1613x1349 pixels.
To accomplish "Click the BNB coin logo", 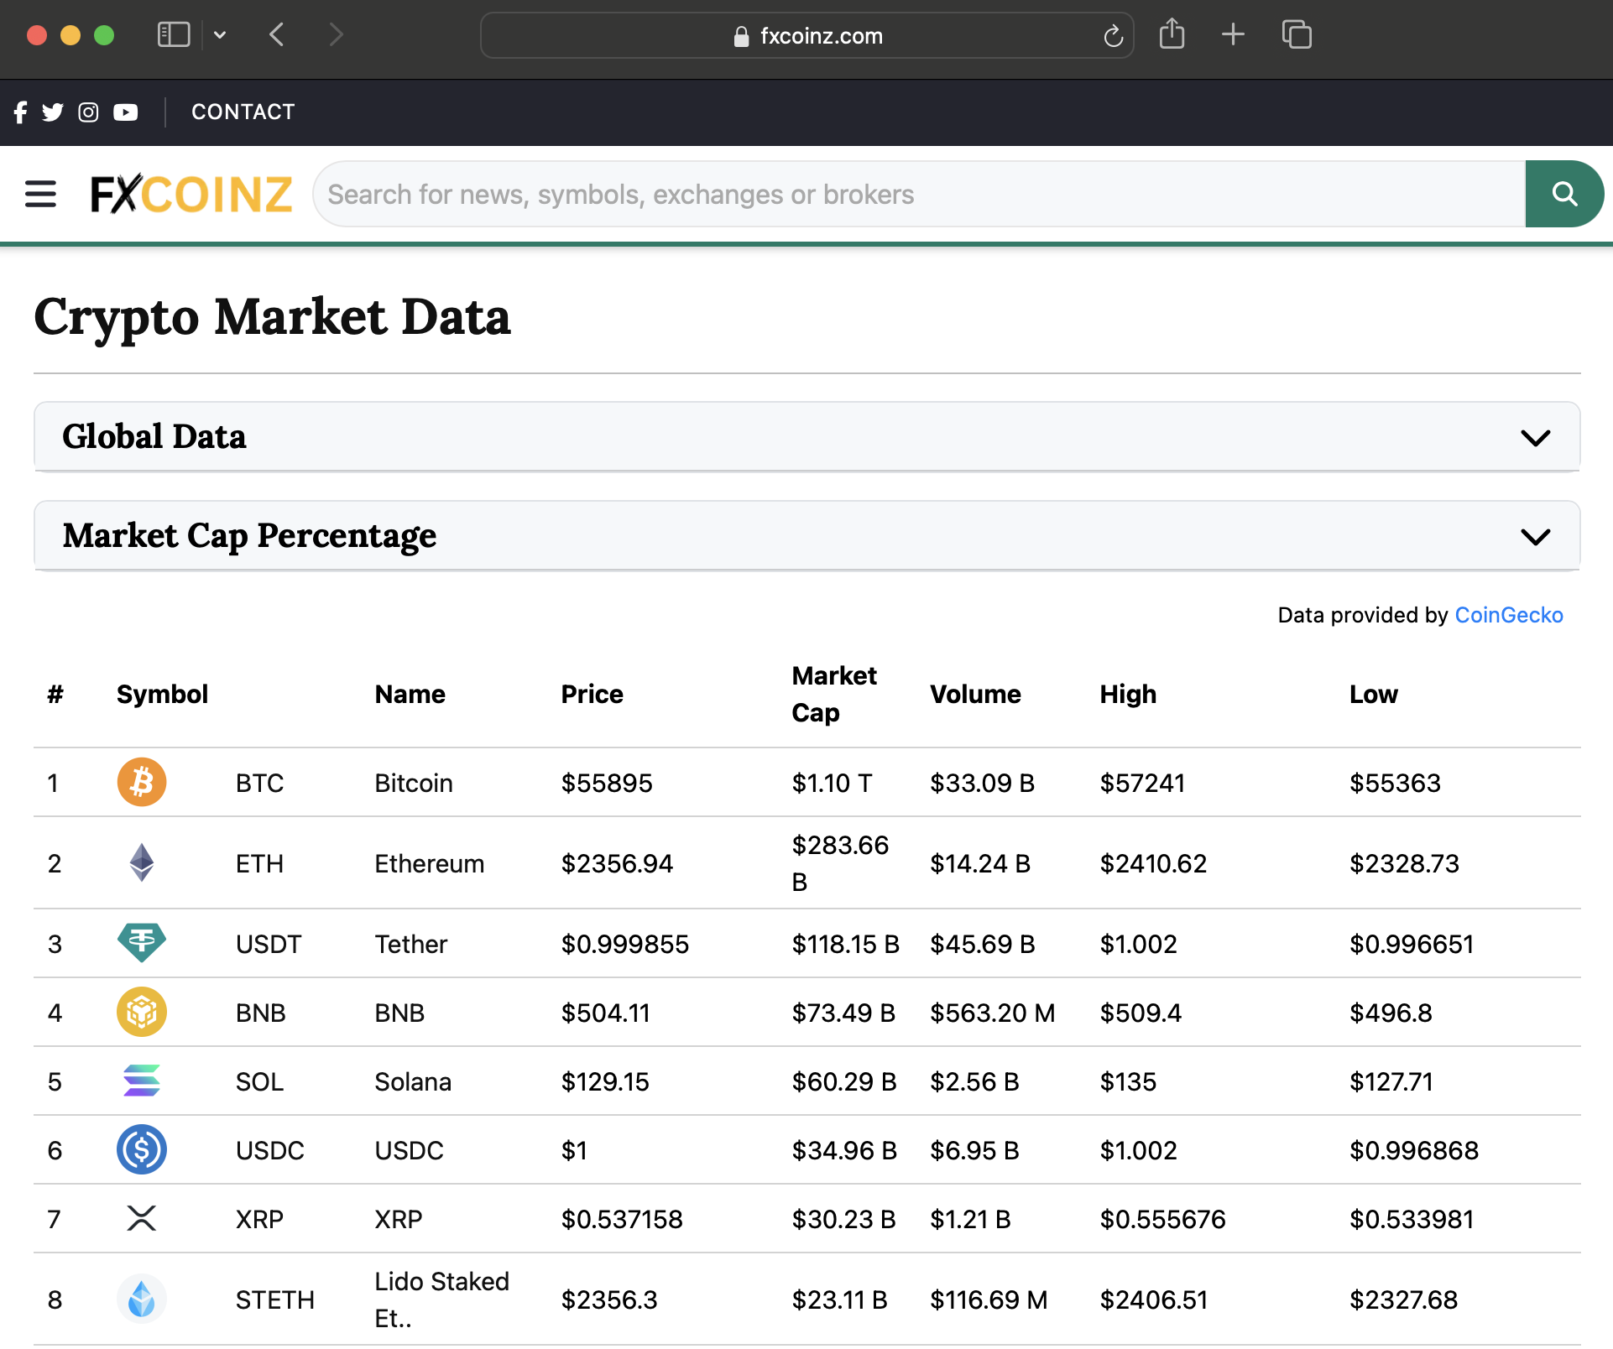I will [x=142, y=1012].
